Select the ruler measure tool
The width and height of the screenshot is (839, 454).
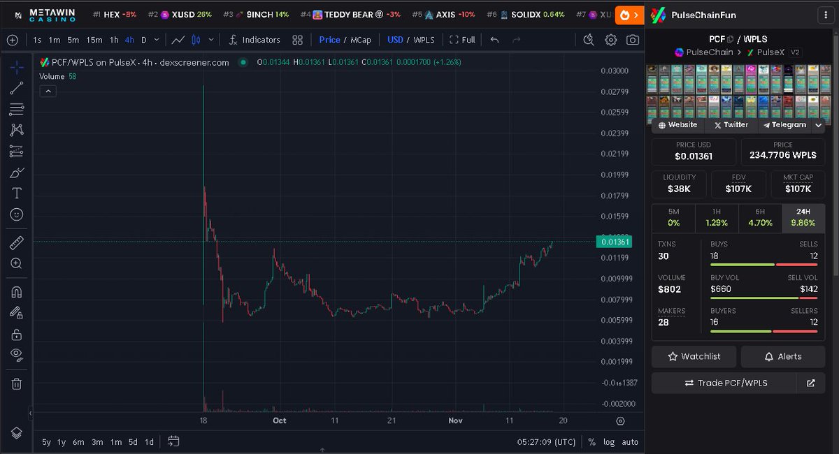point(17,242)
